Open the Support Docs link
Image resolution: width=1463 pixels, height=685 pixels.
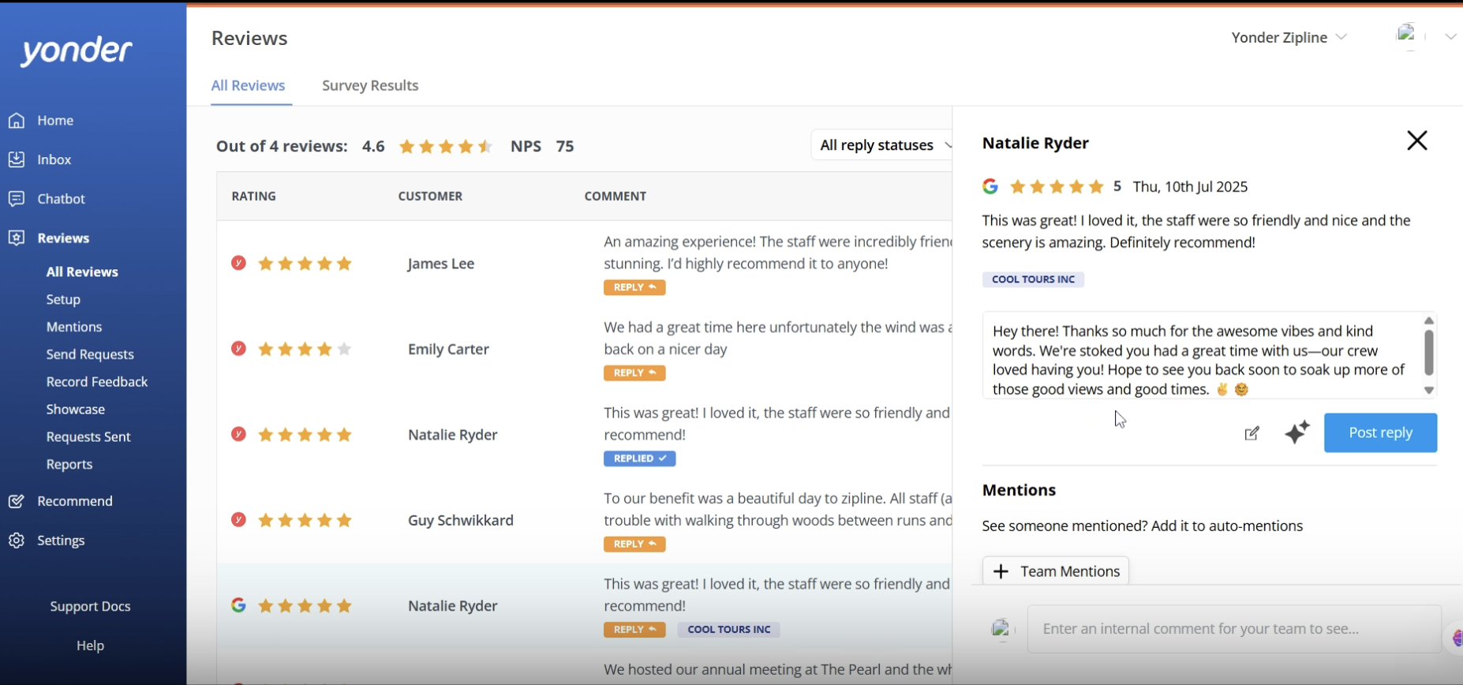click(90, 606)
